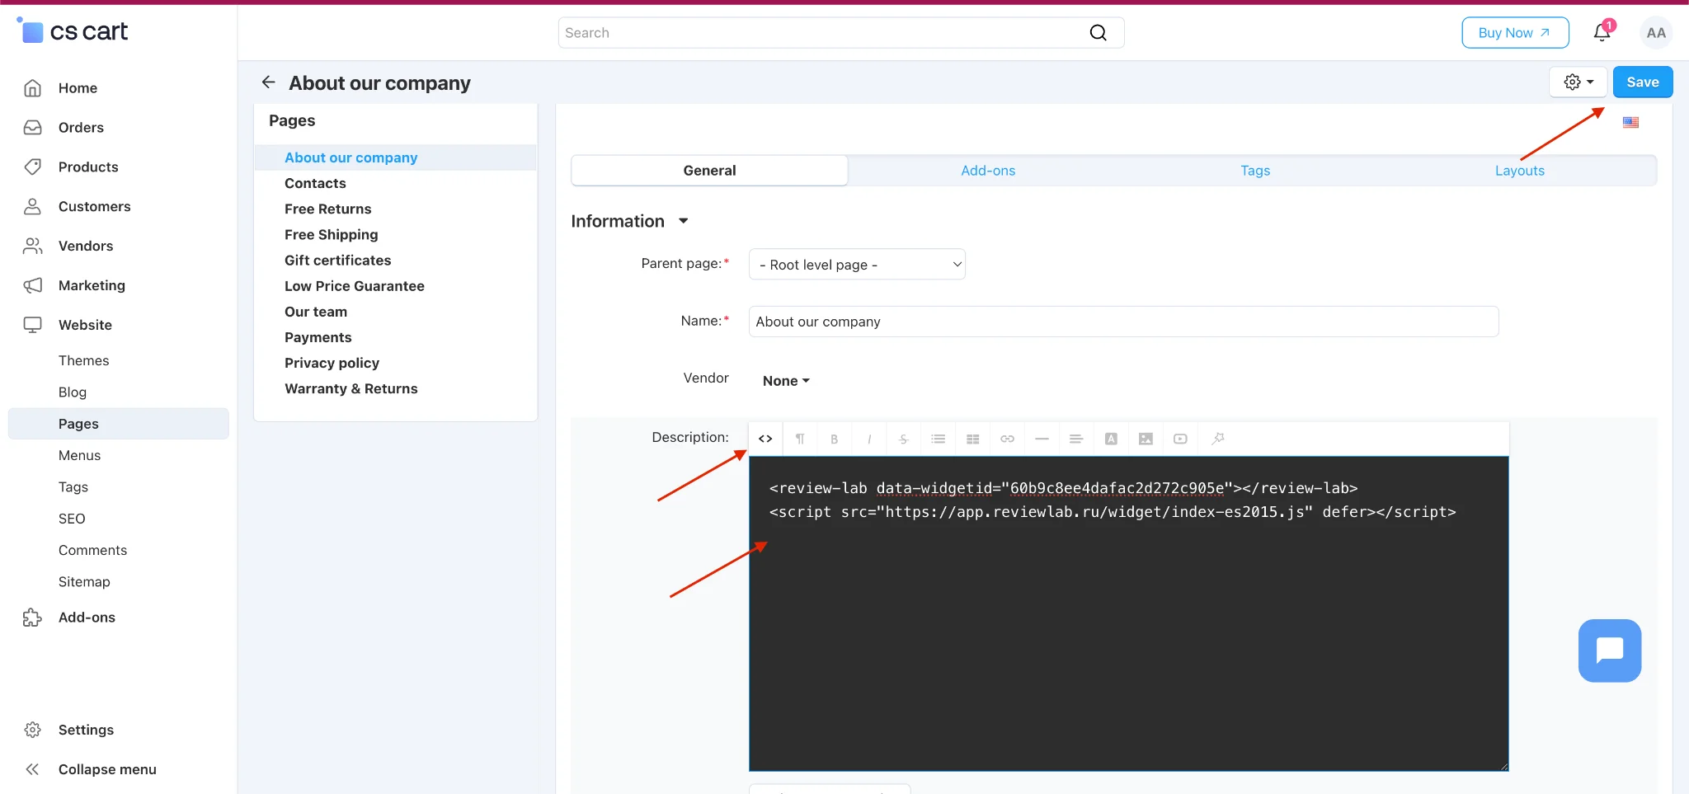Open the Vendor None dropdown
Viewport: 1689px width, 794px height.
pyautogui.click(x=786, y=381)
